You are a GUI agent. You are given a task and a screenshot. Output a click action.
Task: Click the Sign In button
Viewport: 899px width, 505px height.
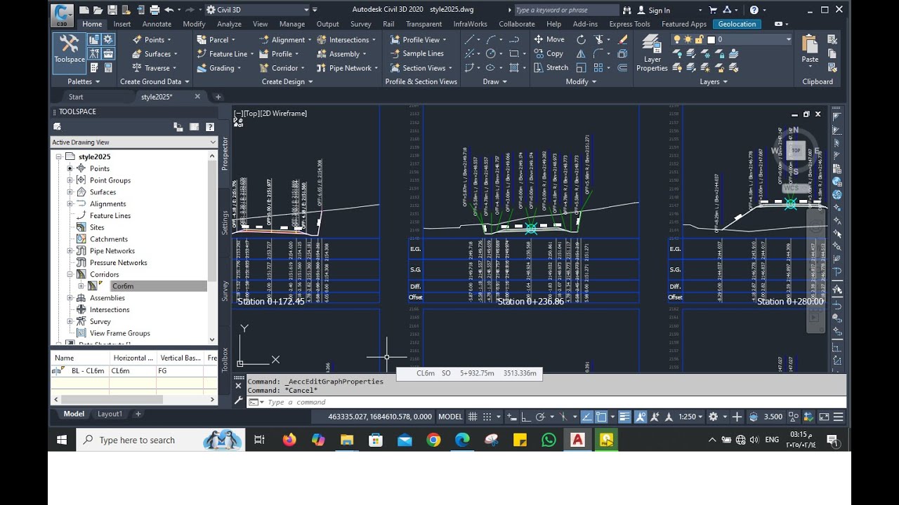coord(652,10)
